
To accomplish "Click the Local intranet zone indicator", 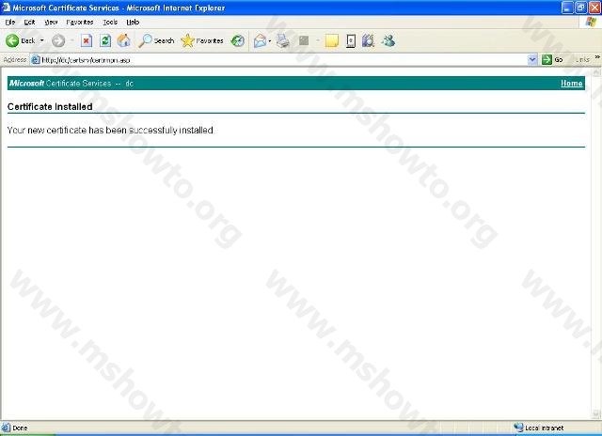I will (x=539, y=428).
